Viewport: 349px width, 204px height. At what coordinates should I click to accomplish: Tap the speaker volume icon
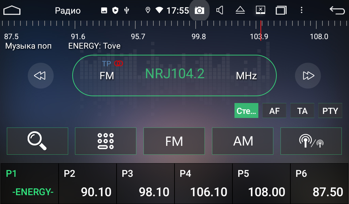[x=220, y=10]
